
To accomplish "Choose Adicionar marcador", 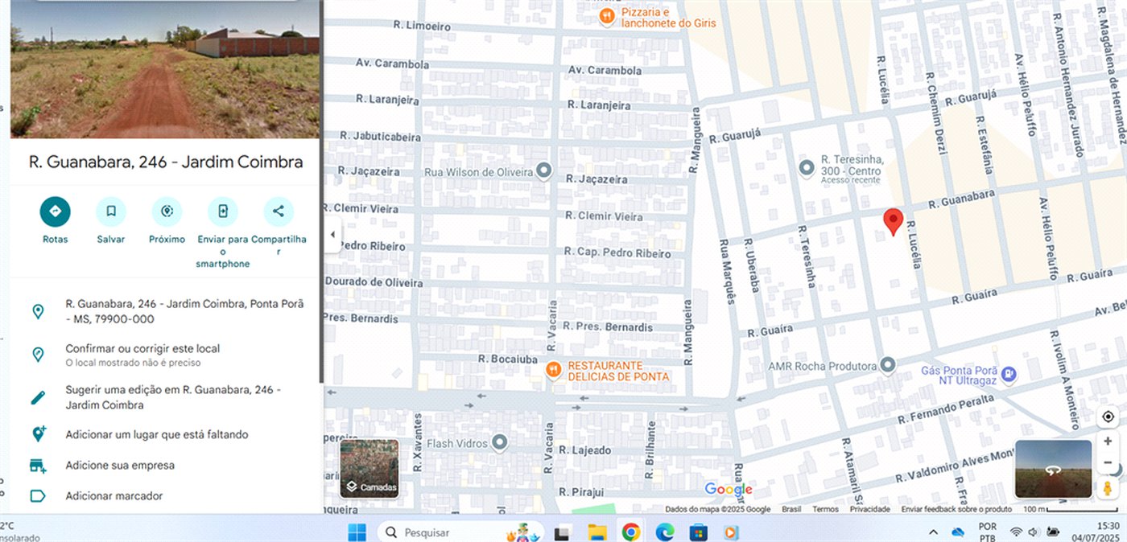I will [x=166, y=496].
